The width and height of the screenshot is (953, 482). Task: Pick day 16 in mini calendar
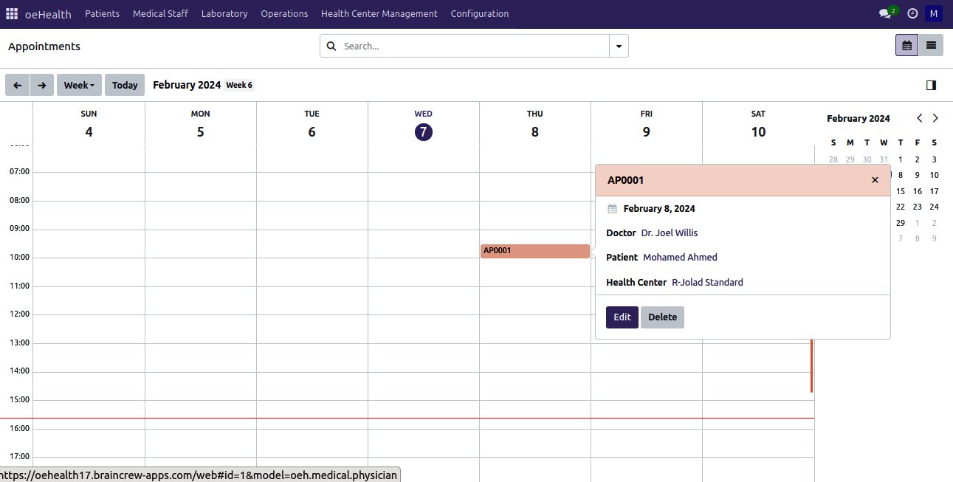pos(917,191)
